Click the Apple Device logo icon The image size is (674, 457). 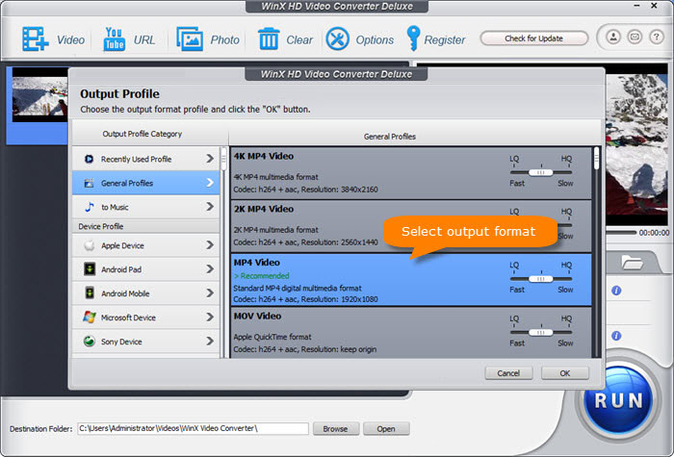[90, 245]
